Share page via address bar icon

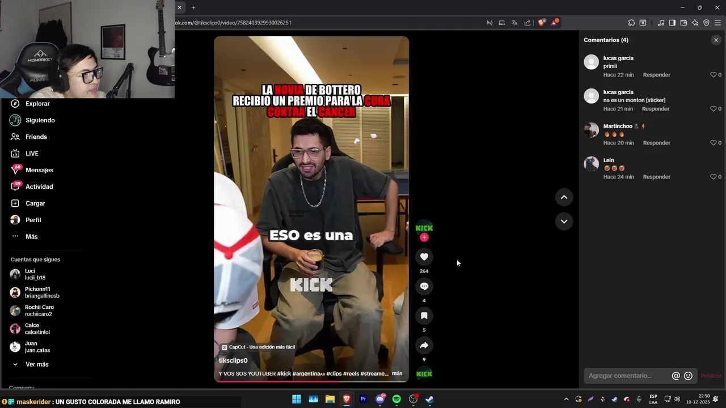click(x=527, y=23)
